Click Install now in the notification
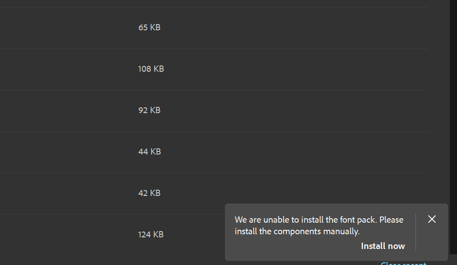 pyautogui.click(x=383, y=246)
